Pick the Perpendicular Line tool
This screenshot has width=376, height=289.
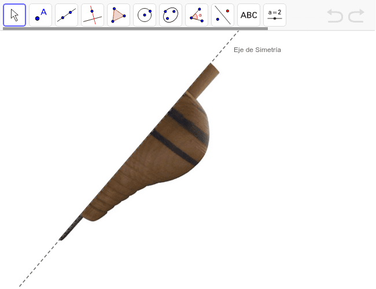coord(93,15)
